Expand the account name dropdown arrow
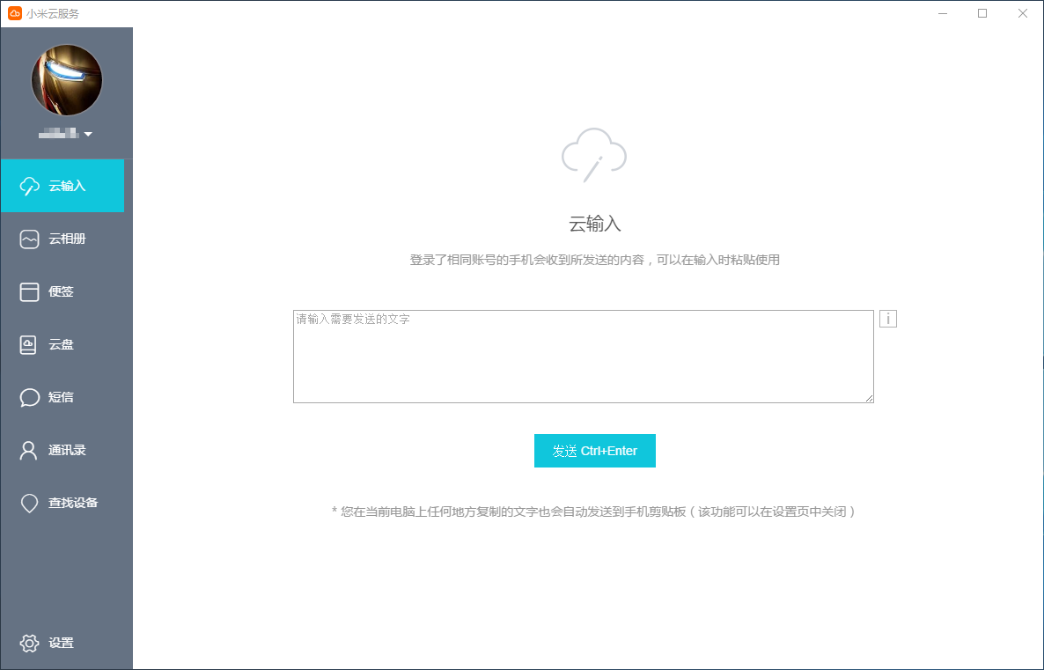The image size is (1044, 670). (x=88, y=134)
